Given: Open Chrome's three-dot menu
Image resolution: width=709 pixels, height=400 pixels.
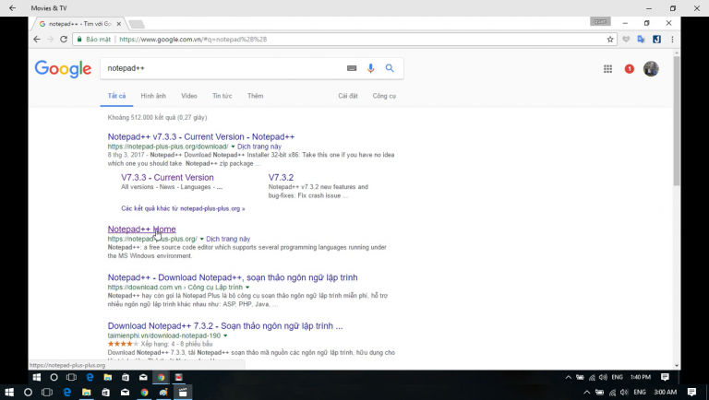Looking at the screenshot, I should click(x=672, y=40).
